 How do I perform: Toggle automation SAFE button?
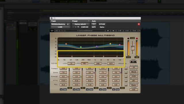click(94, 27)
